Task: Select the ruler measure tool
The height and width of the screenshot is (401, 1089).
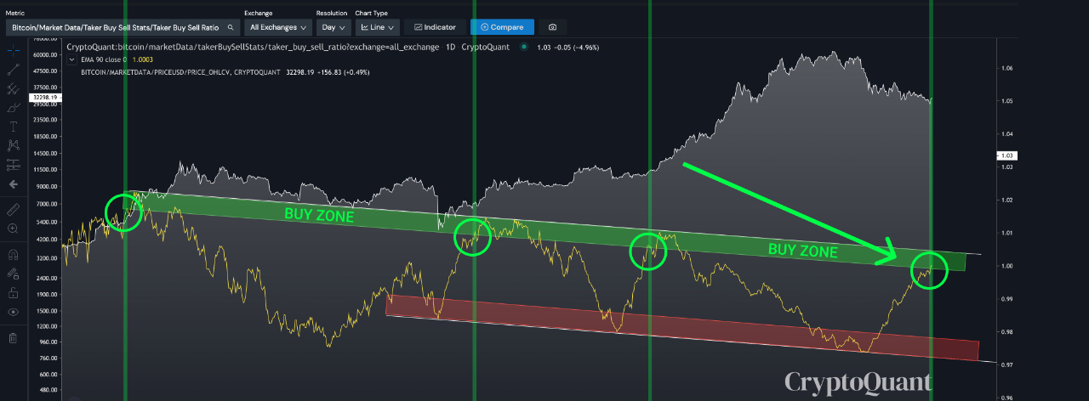Action: [13, 209]
